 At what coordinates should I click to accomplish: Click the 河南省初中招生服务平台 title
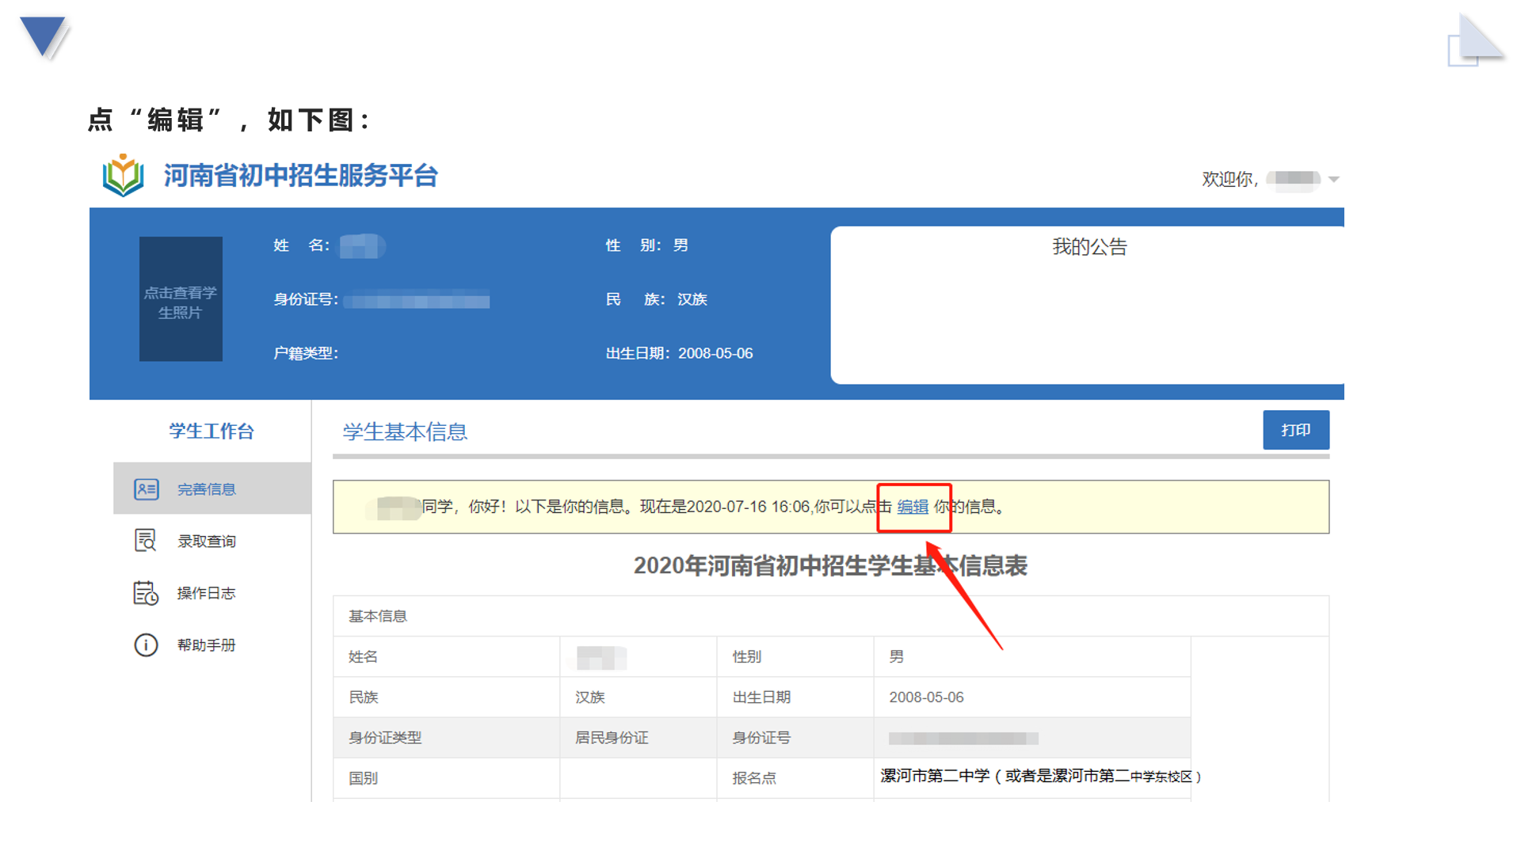(x=300, y=176)
